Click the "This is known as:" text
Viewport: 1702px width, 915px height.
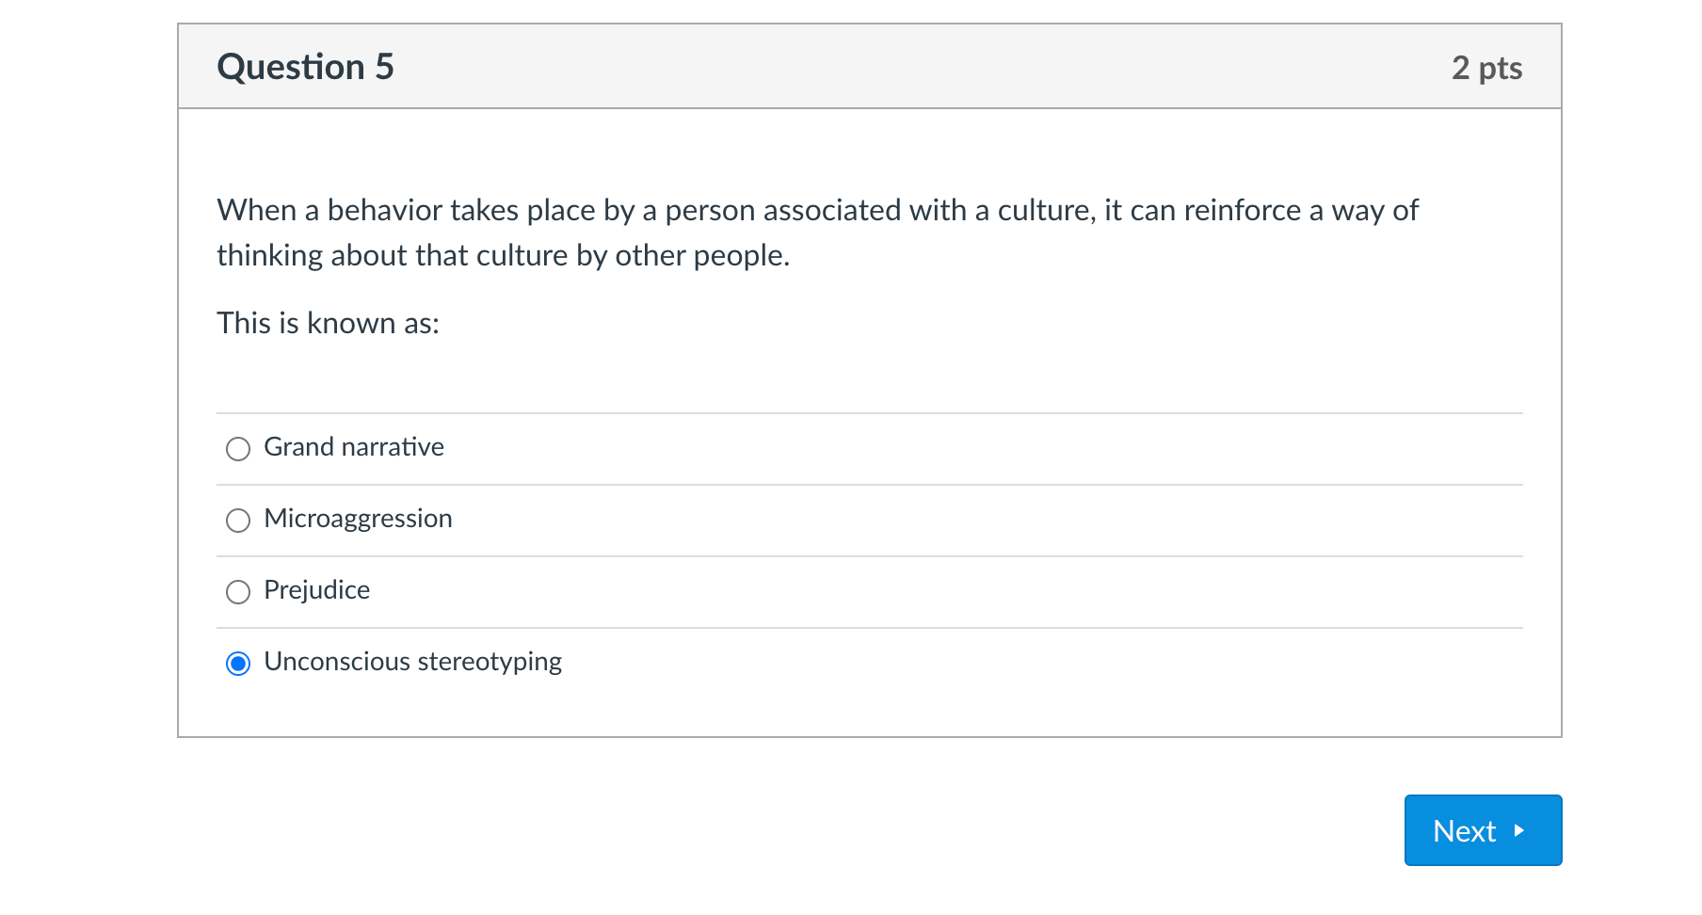point(328,323)
